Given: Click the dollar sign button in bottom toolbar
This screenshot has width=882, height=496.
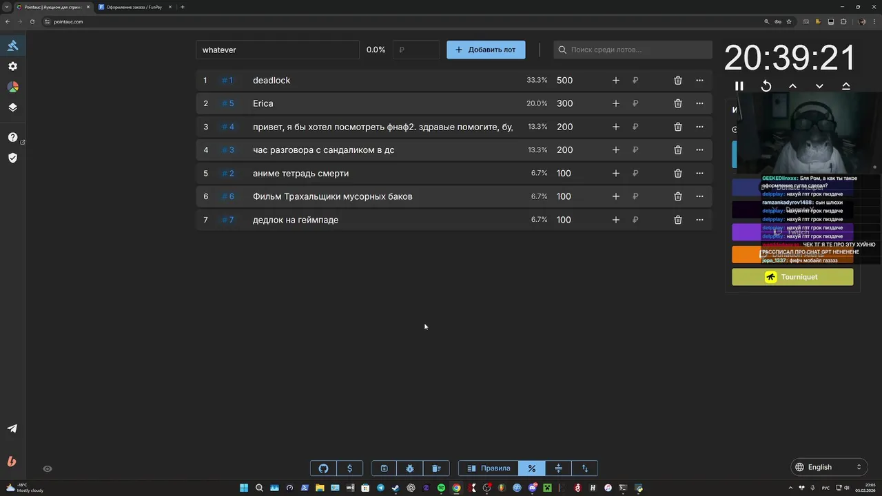Looking at the screenshot, I should [349, 468].
